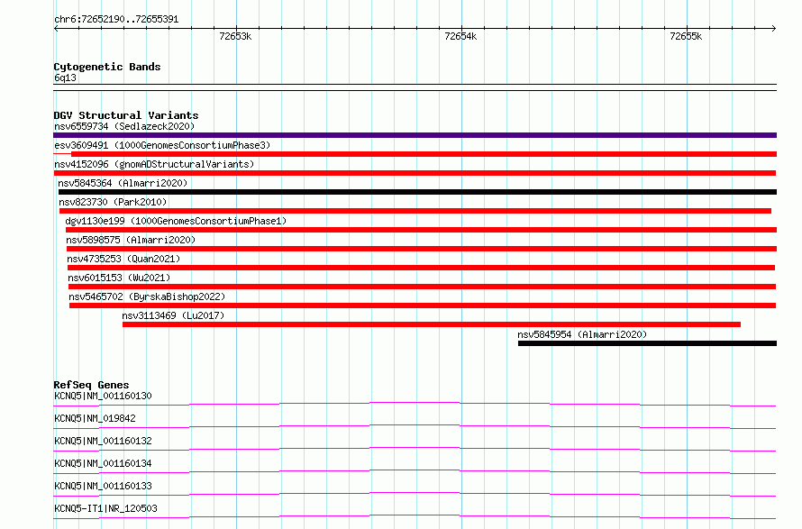Open nsv5898575 (Almarri2020) variant label
The width and height of the screenshot is (802, 529).
point(131,240)
